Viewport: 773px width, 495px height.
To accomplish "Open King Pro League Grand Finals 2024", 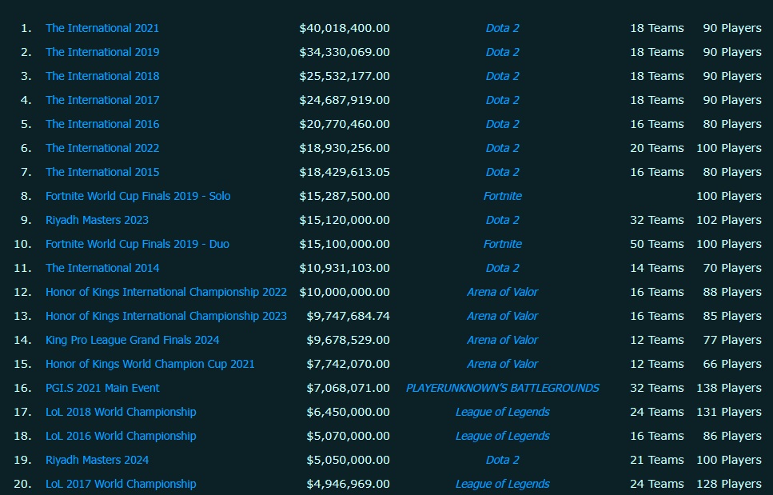I will [132, 340].
